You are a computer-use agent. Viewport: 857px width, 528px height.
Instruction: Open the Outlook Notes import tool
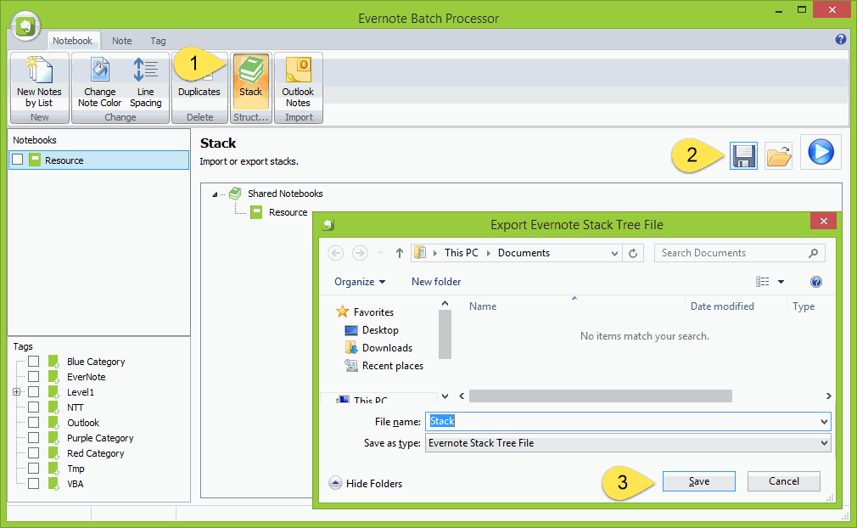298,82
